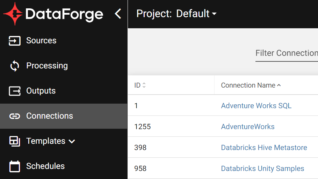Select the Schedules menu label
318x179 pixels.
point(45,166)
